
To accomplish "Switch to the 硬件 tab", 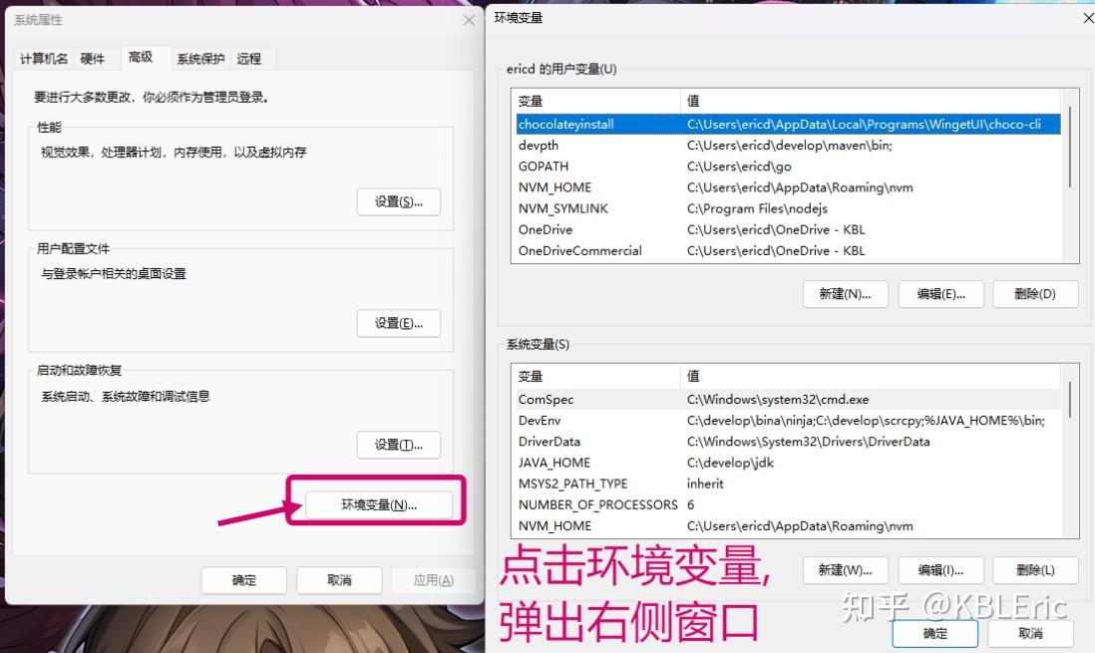I will click(94, 59).
